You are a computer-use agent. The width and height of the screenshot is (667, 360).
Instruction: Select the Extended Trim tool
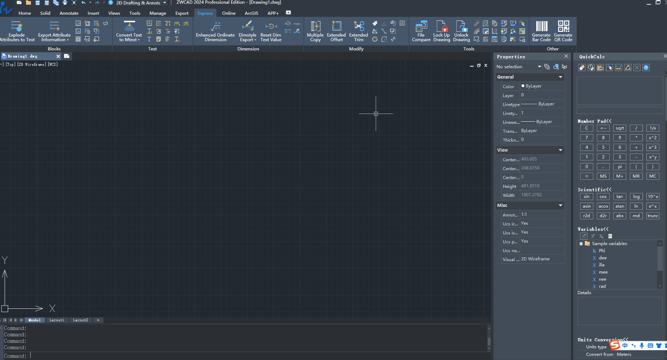(358, 31)
